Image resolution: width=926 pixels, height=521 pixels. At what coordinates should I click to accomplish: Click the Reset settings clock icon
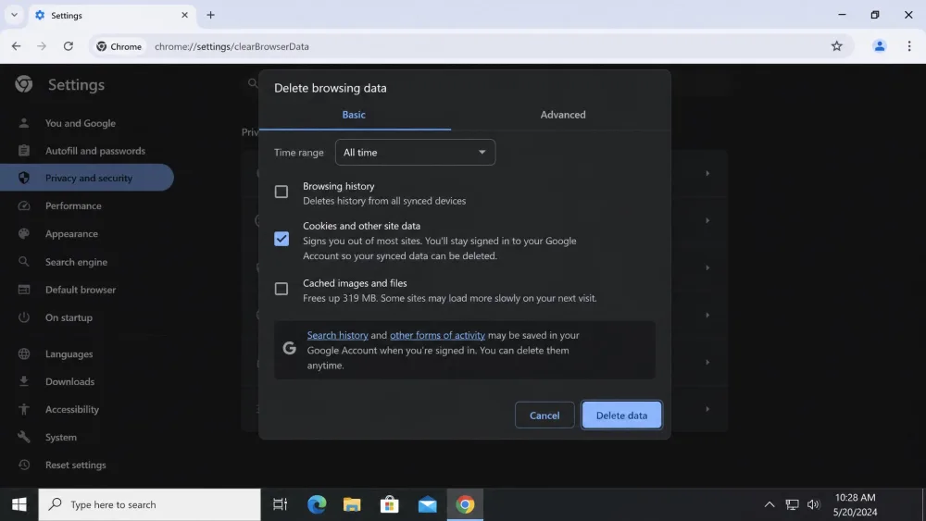tap(24, 465)
